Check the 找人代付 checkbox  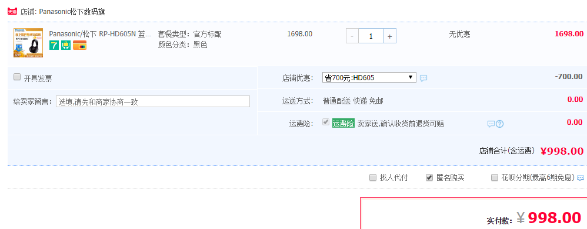point(373,177)
